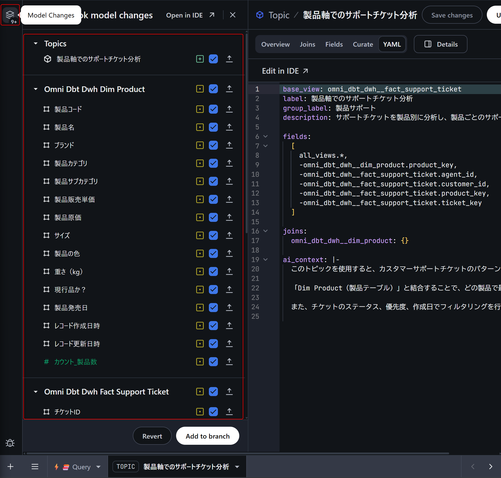Uncheck Omni Dbt Dwh Dim Product checkbox

pos(213,89)
